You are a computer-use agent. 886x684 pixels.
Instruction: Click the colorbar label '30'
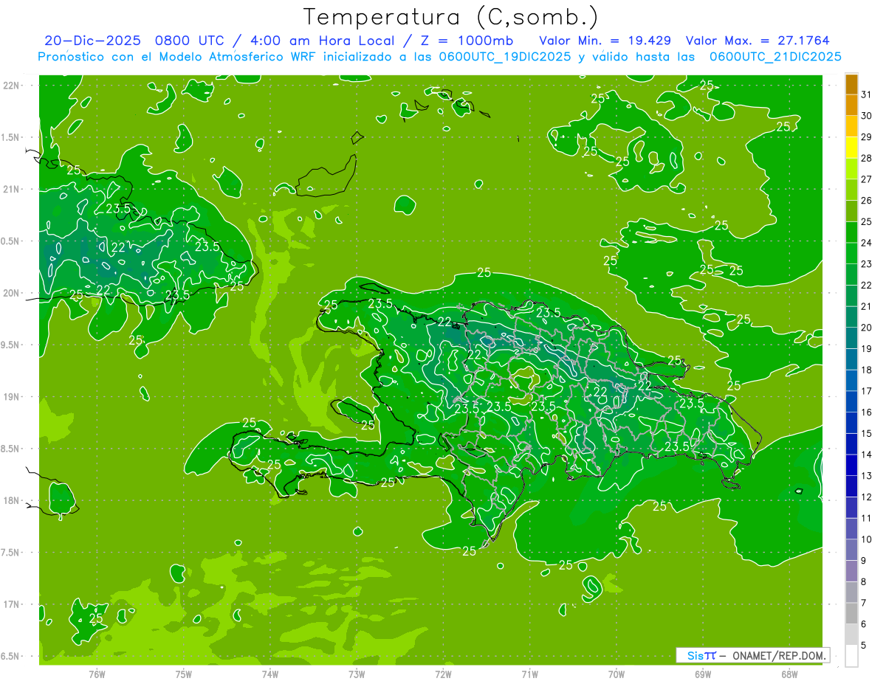(x=866, y=116)
